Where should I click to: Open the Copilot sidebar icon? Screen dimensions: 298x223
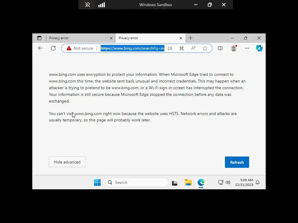tap(259, 48)
